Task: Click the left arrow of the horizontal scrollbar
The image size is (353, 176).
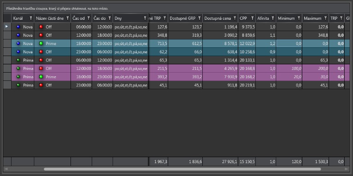Action: (x=6, y=169)
